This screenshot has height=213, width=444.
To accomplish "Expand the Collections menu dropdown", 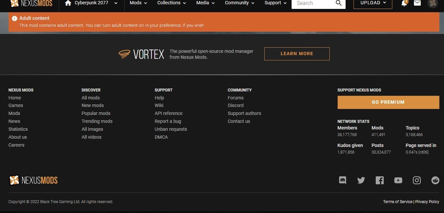I will (x=172, y=3).
